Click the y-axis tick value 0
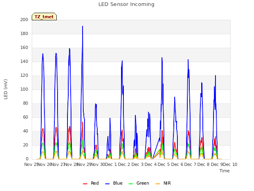The height and width of the screenshot is (191, 254). [27, 159]
